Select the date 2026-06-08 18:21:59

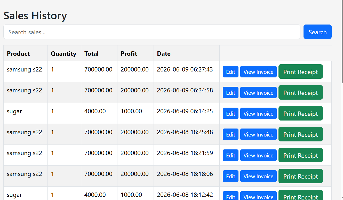[185, 153]
